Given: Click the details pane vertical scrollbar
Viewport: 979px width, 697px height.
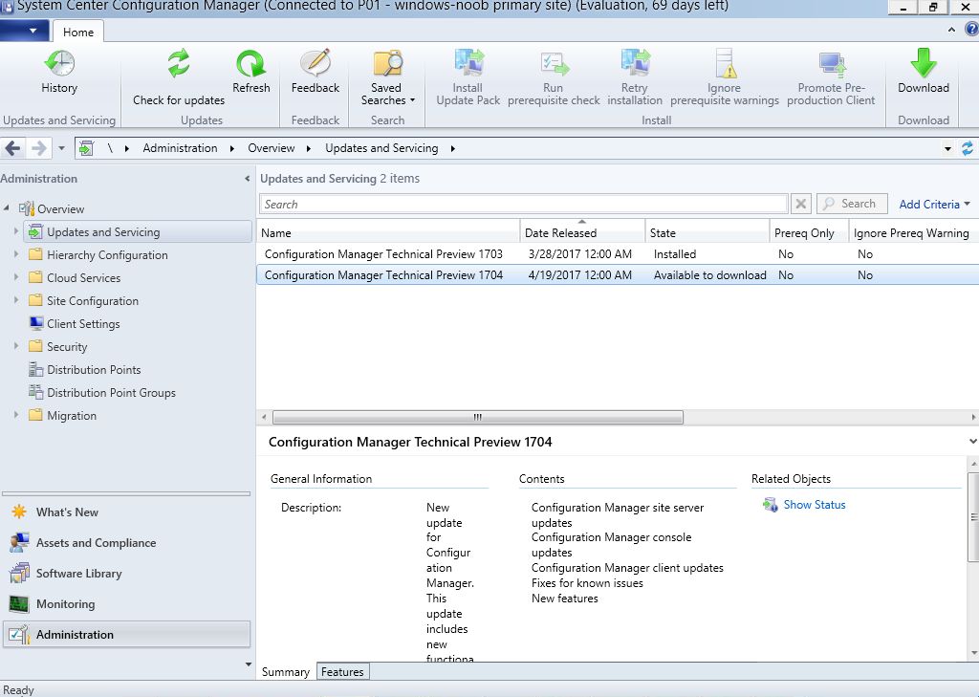Looking at the screenshot, I should point(973,516).
